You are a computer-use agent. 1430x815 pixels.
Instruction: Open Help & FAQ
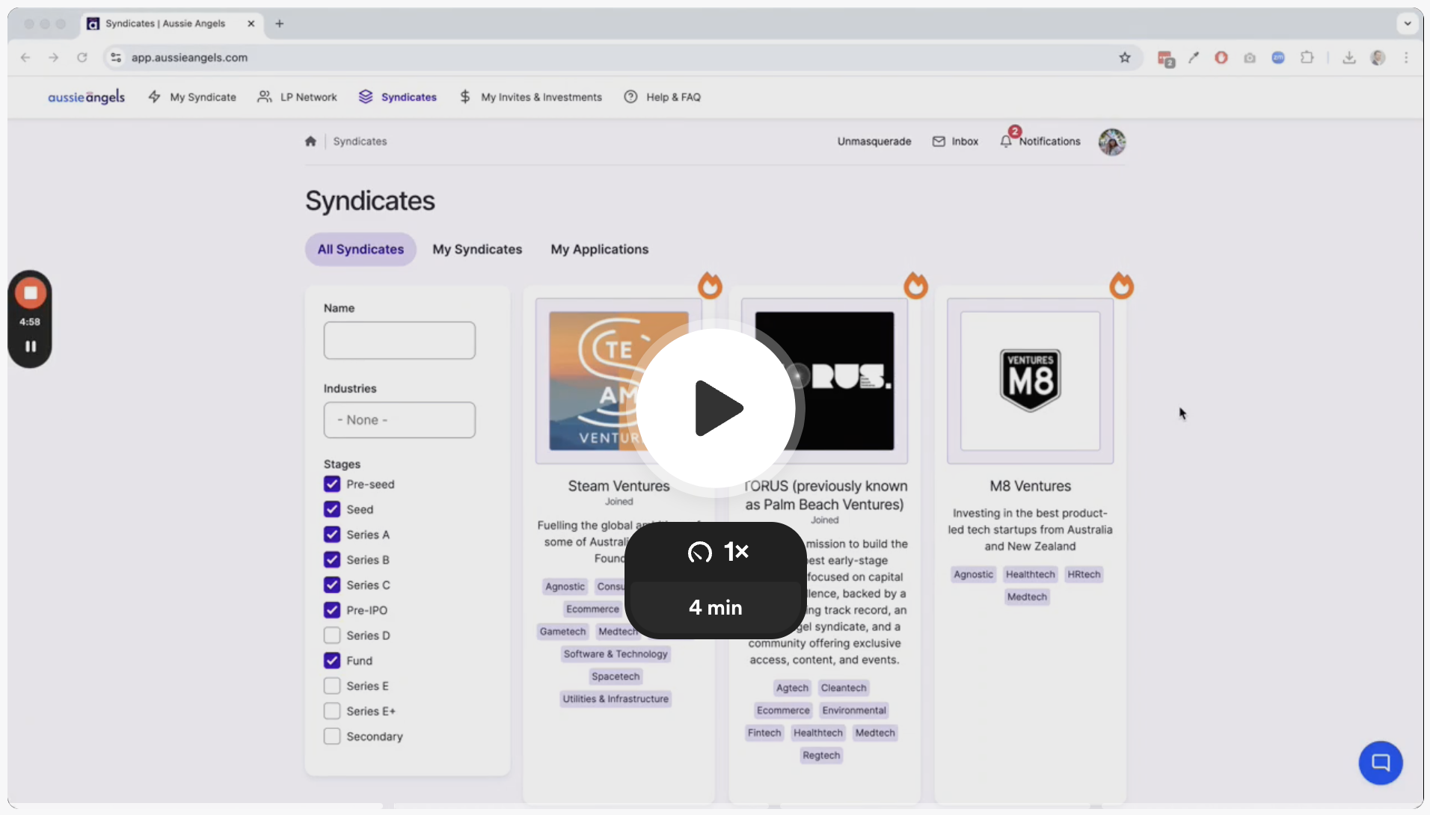(x=663, y=97)
